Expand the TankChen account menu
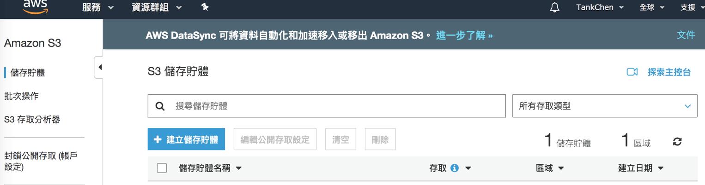 pos(600,7)
